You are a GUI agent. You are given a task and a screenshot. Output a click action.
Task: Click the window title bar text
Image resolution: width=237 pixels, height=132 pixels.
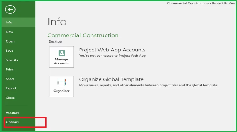(x=201, y=3)
